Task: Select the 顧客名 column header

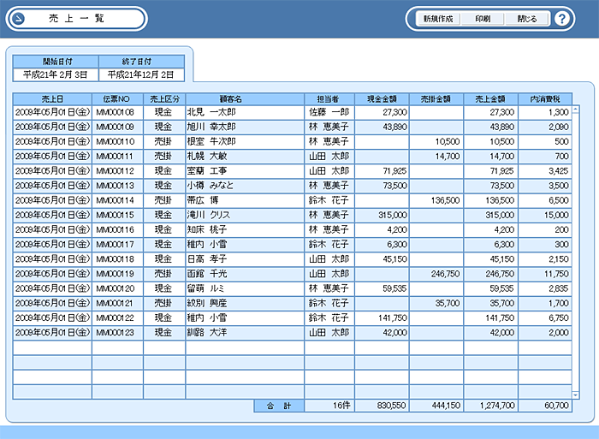Action: tap(244, 98)
